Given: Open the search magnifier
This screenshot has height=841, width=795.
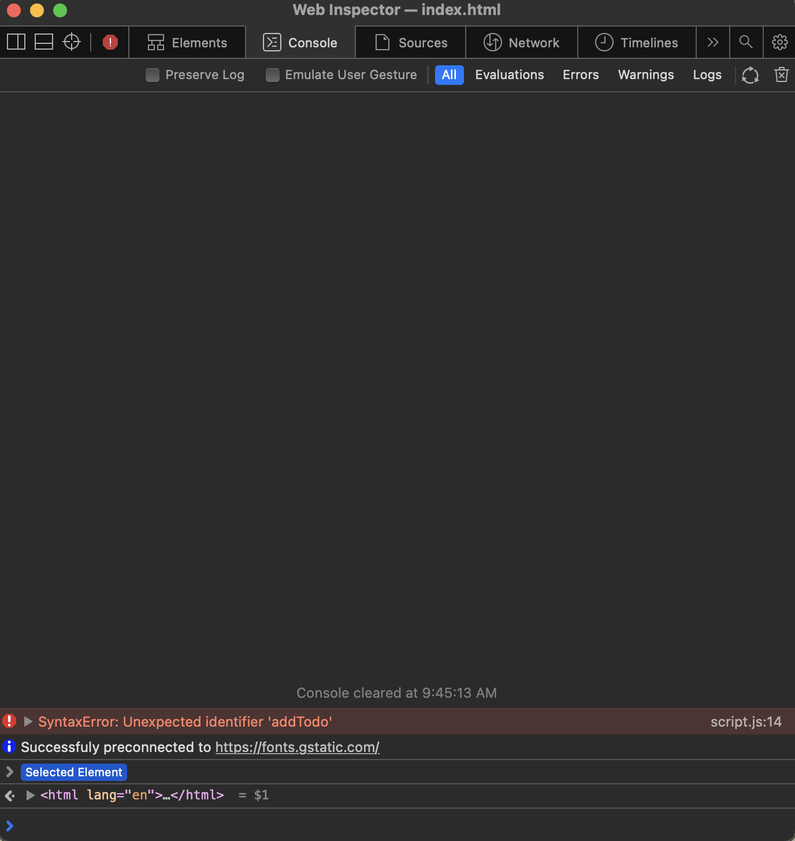Looking at the screenshot, I should click(746, 42).
